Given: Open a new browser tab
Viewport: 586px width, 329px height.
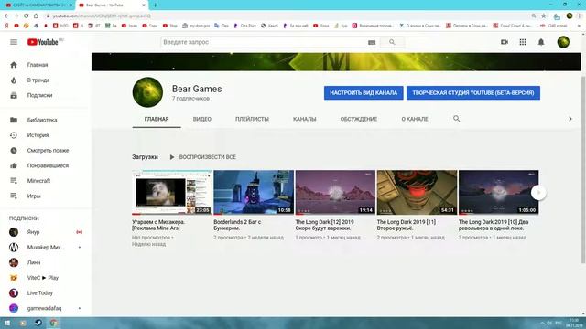Looking at the screenshot, I should coord(155,5).
